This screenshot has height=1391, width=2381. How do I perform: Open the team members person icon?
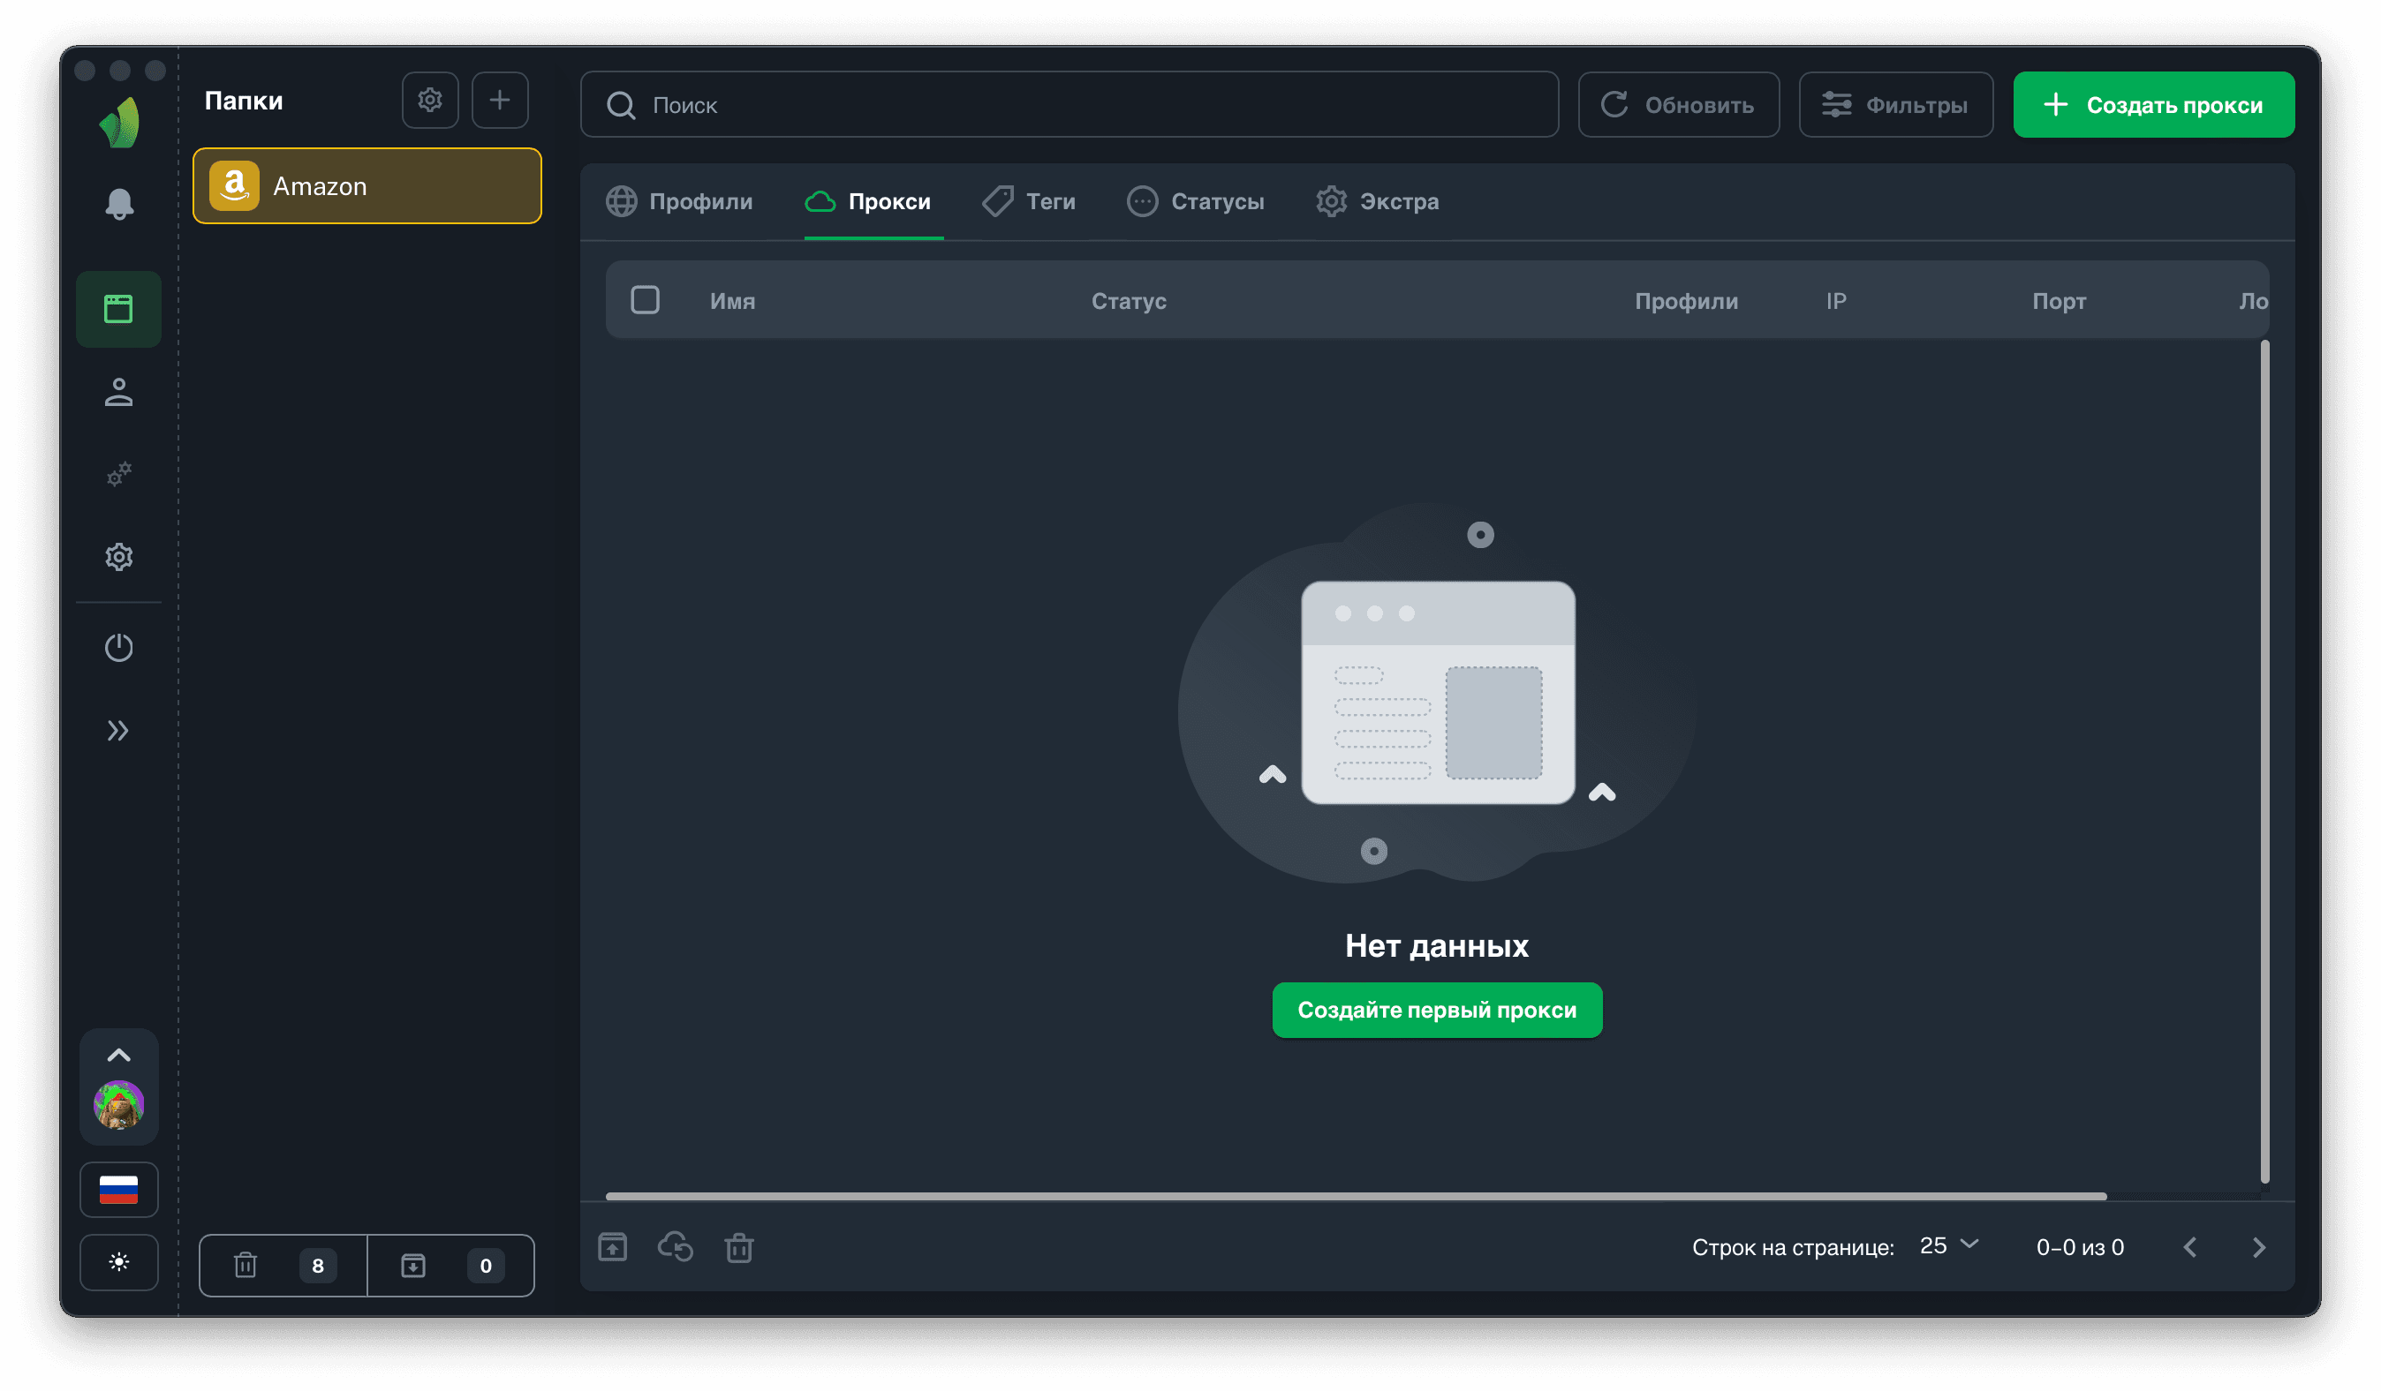click(x=119, y=392)
